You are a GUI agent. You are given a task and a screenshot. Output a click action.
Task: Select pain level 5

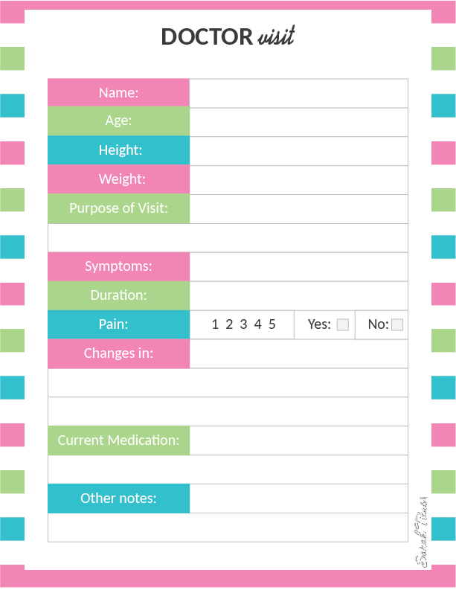[272, 324]
